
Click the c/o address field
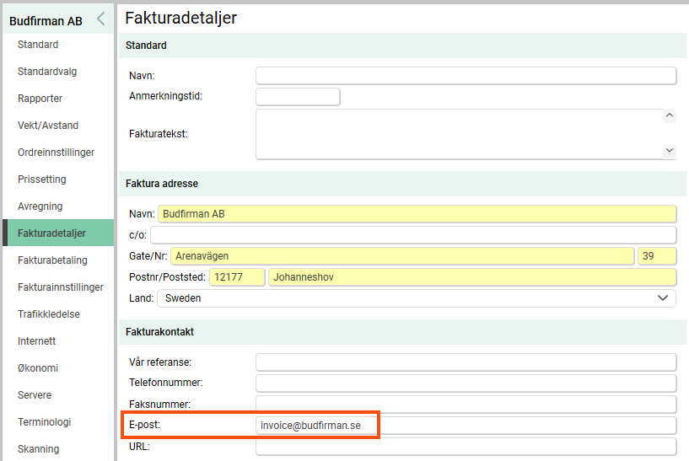(x=413, y=235)
